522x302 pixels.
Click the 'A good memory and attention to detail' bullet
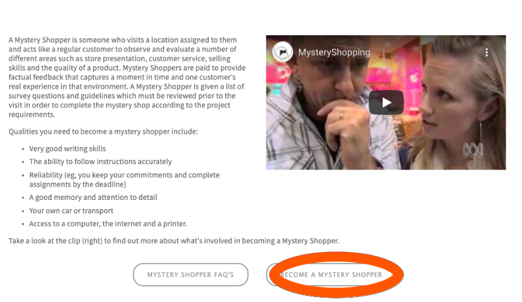click(x=93, y=197)
